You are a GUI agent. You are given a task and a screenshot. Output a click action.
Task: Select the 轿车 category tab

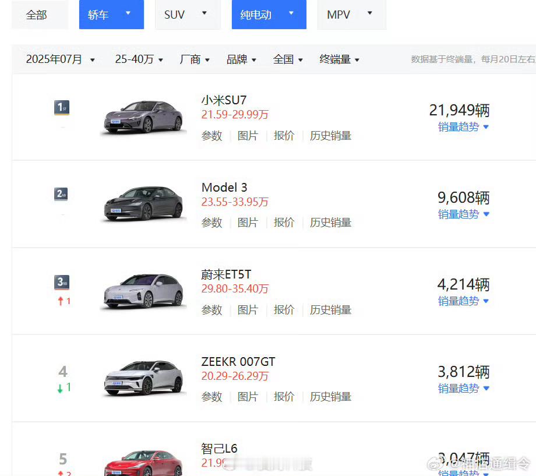tap(111, 15)
